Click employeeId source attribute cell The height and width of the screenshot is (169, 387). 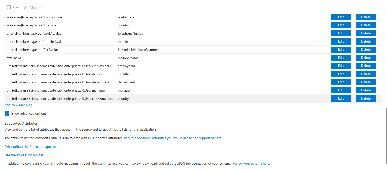[x=126, y=66]
